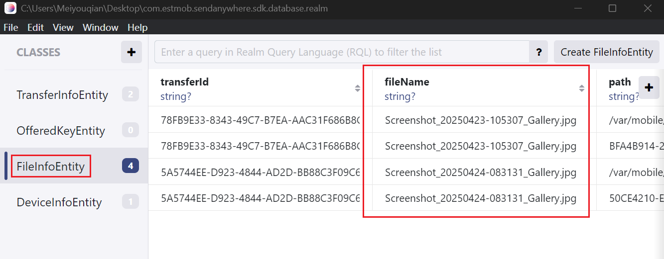Viewport: 664px width, 259px height.
Task: Select the OfferedKeyEntity class
Action: pos(61,131)
